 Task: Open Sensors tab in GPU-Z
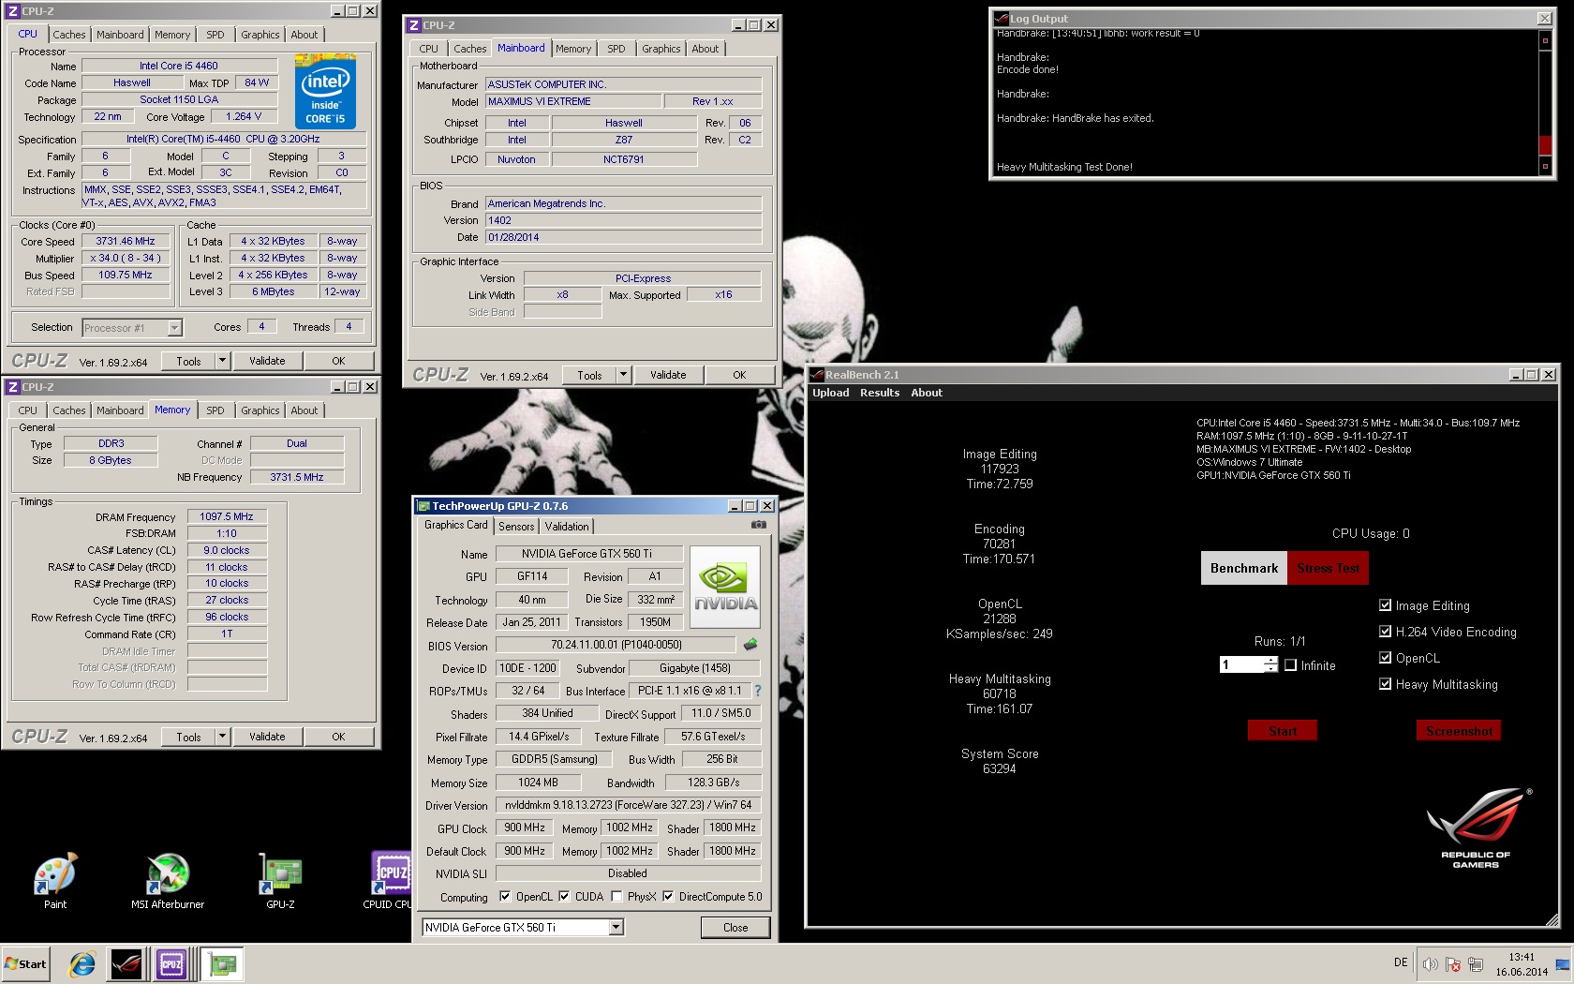[x=516, y=527]
